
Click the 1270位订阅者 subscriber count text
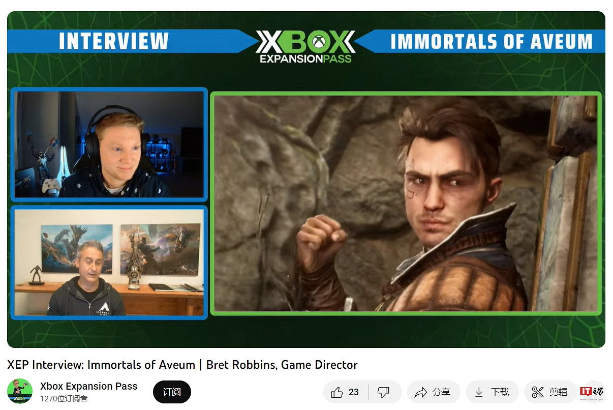(64, 399)
